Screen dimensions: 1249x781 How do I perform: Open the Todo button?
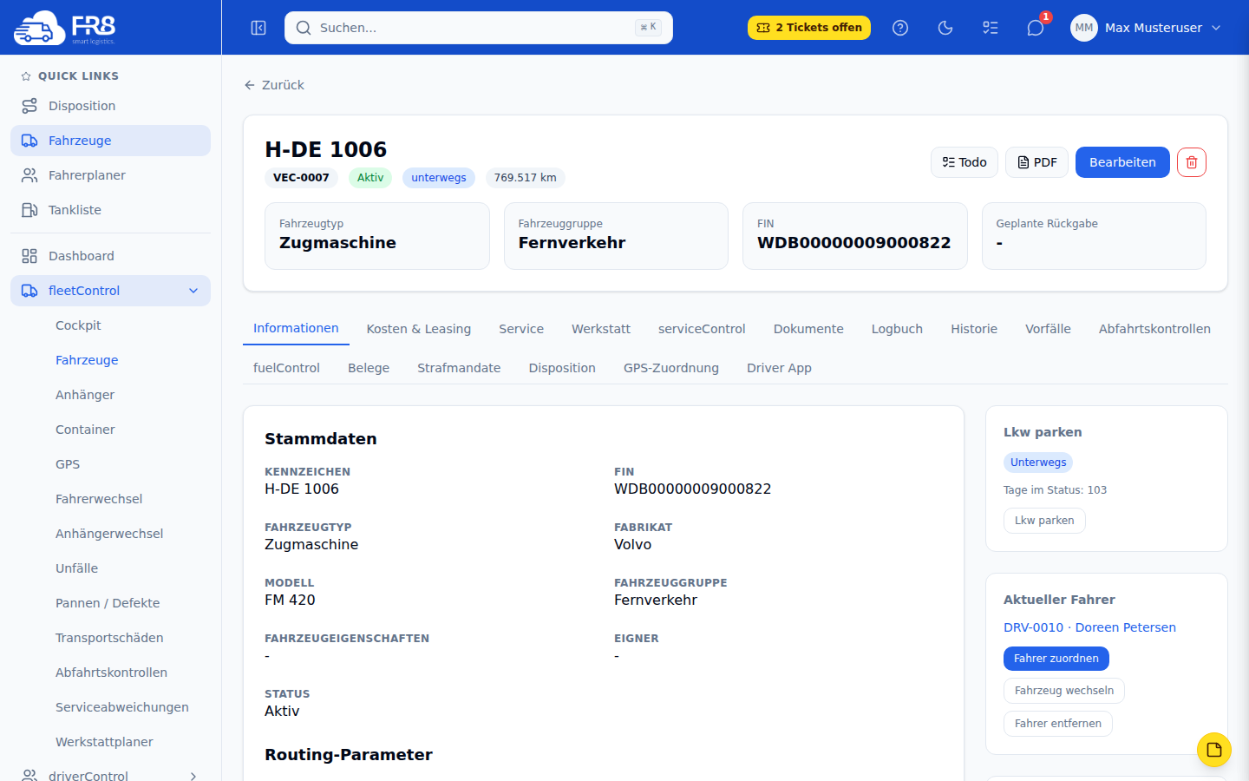[x=965, y=162]
